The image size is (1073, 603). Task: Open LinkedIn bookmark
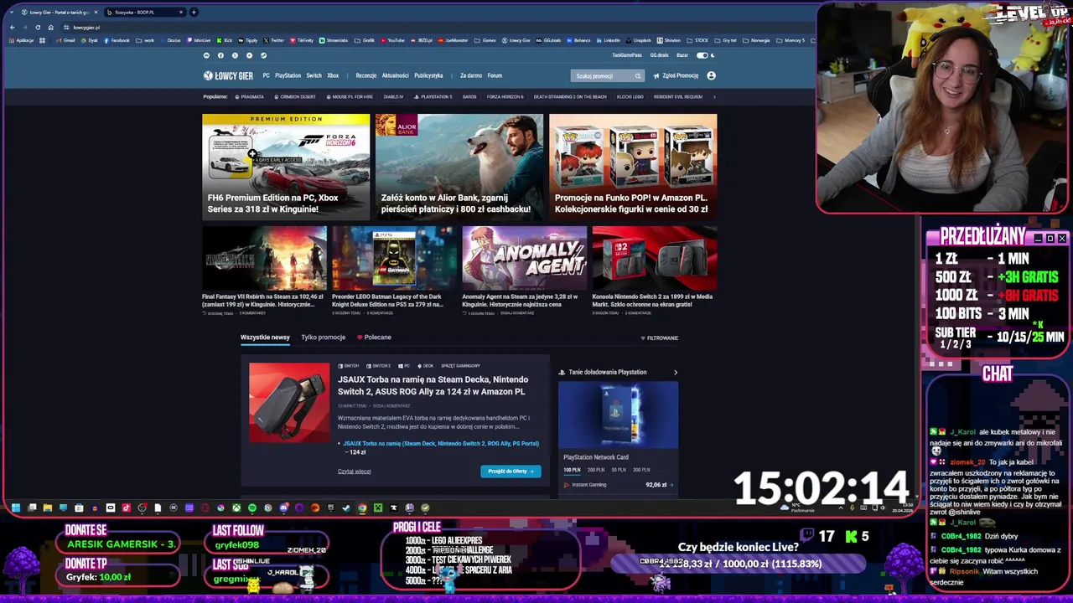pyautogui.click(x=609, y=40)
